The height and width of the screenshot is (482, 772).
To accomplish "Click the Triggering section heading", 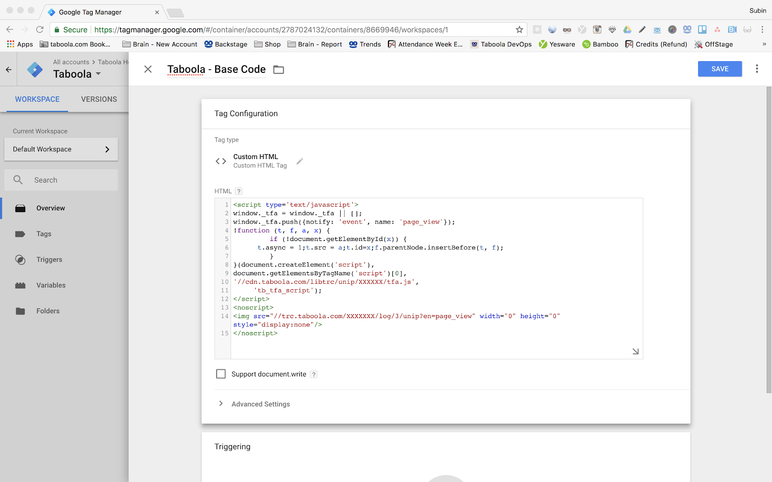I will pos(233,447).
